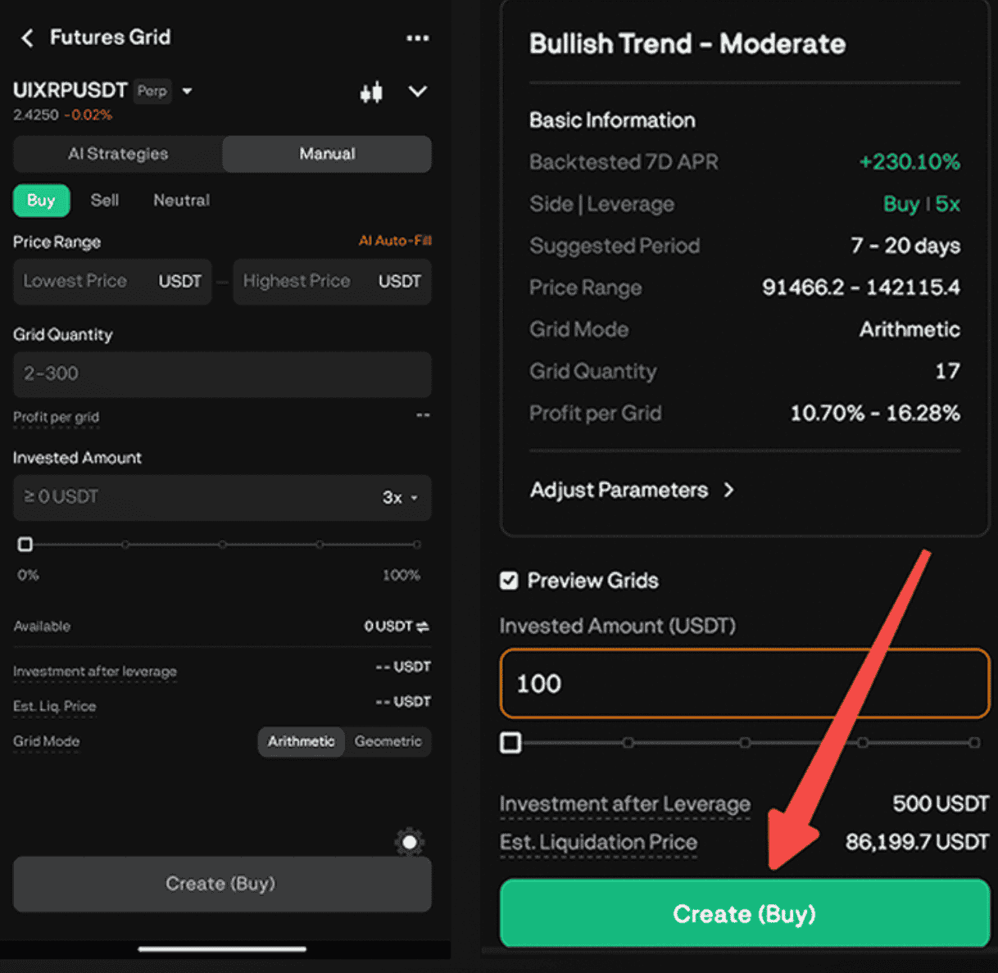The height and width of the screenshot is (973, 998).
Task: Select the Buy pill button
Action: tap(41, 200)
